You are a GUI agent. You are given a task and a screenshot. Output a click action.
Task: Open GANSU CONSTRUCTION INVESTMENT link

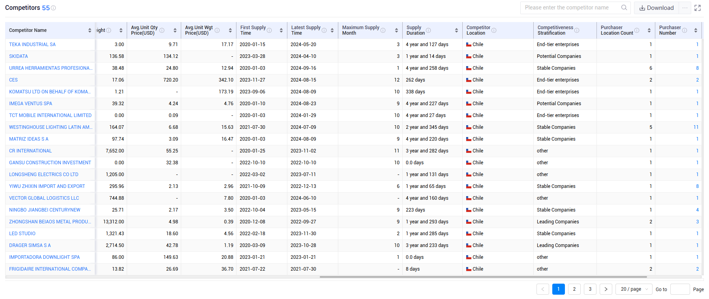[x=50, y=163]
